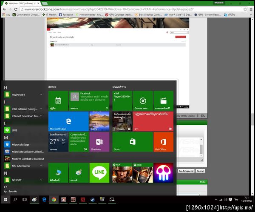Open Best Graphics Cards bookmark
The width and height of the screenshot is (255, 212).
point(149,14)
